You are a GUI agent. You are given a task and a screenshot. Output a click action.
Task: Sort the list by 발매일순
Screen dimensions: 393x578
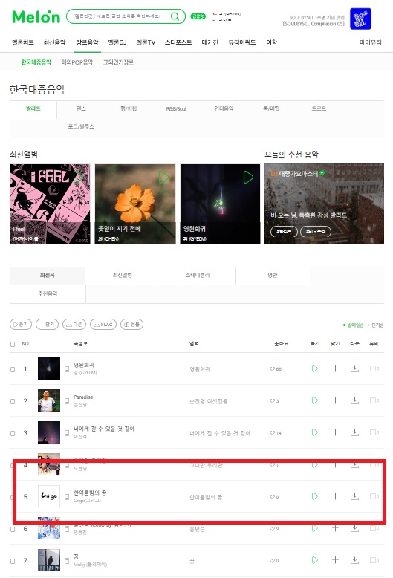(354, 325)
